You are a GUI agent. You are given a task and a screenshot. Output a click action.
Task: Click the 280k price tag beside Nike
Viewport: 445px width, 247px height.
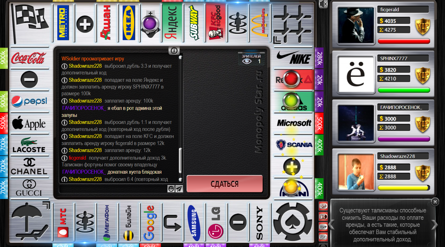(319, 58)
